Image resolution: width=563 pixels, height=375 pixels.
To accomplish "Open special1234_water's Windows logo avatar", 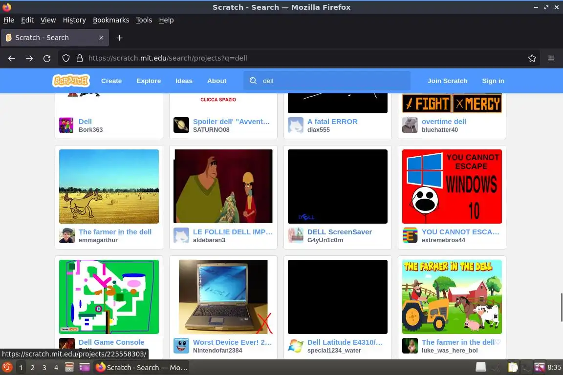I will [x=296, y=346].
